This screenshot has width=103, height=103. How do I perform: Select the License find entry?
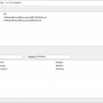4,69
